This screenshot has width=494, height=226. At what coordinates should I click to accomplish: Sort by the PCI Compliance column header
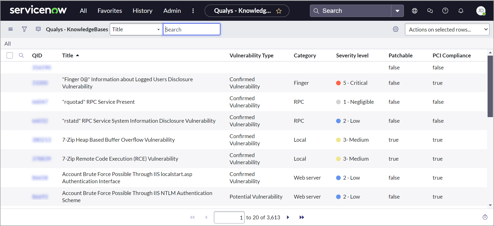452,55
